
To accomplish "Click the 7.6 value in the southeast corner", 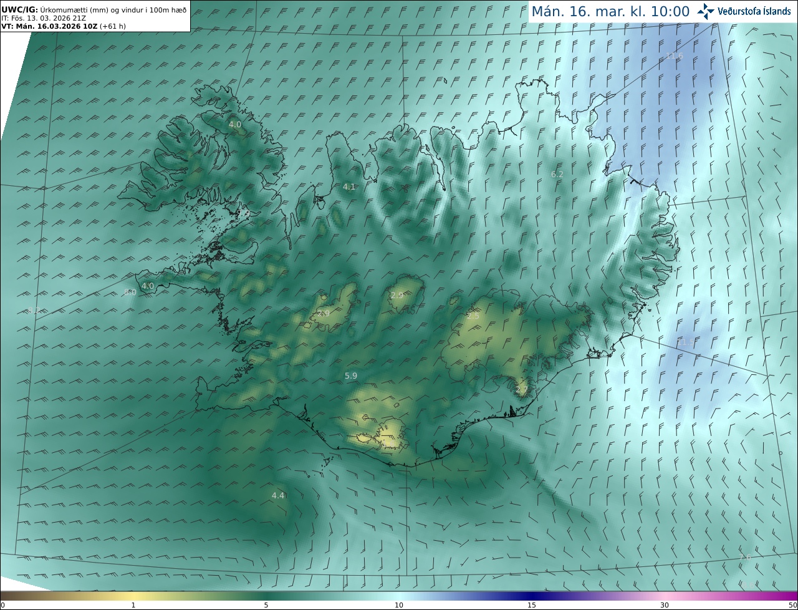I will (x=745, y=557).
